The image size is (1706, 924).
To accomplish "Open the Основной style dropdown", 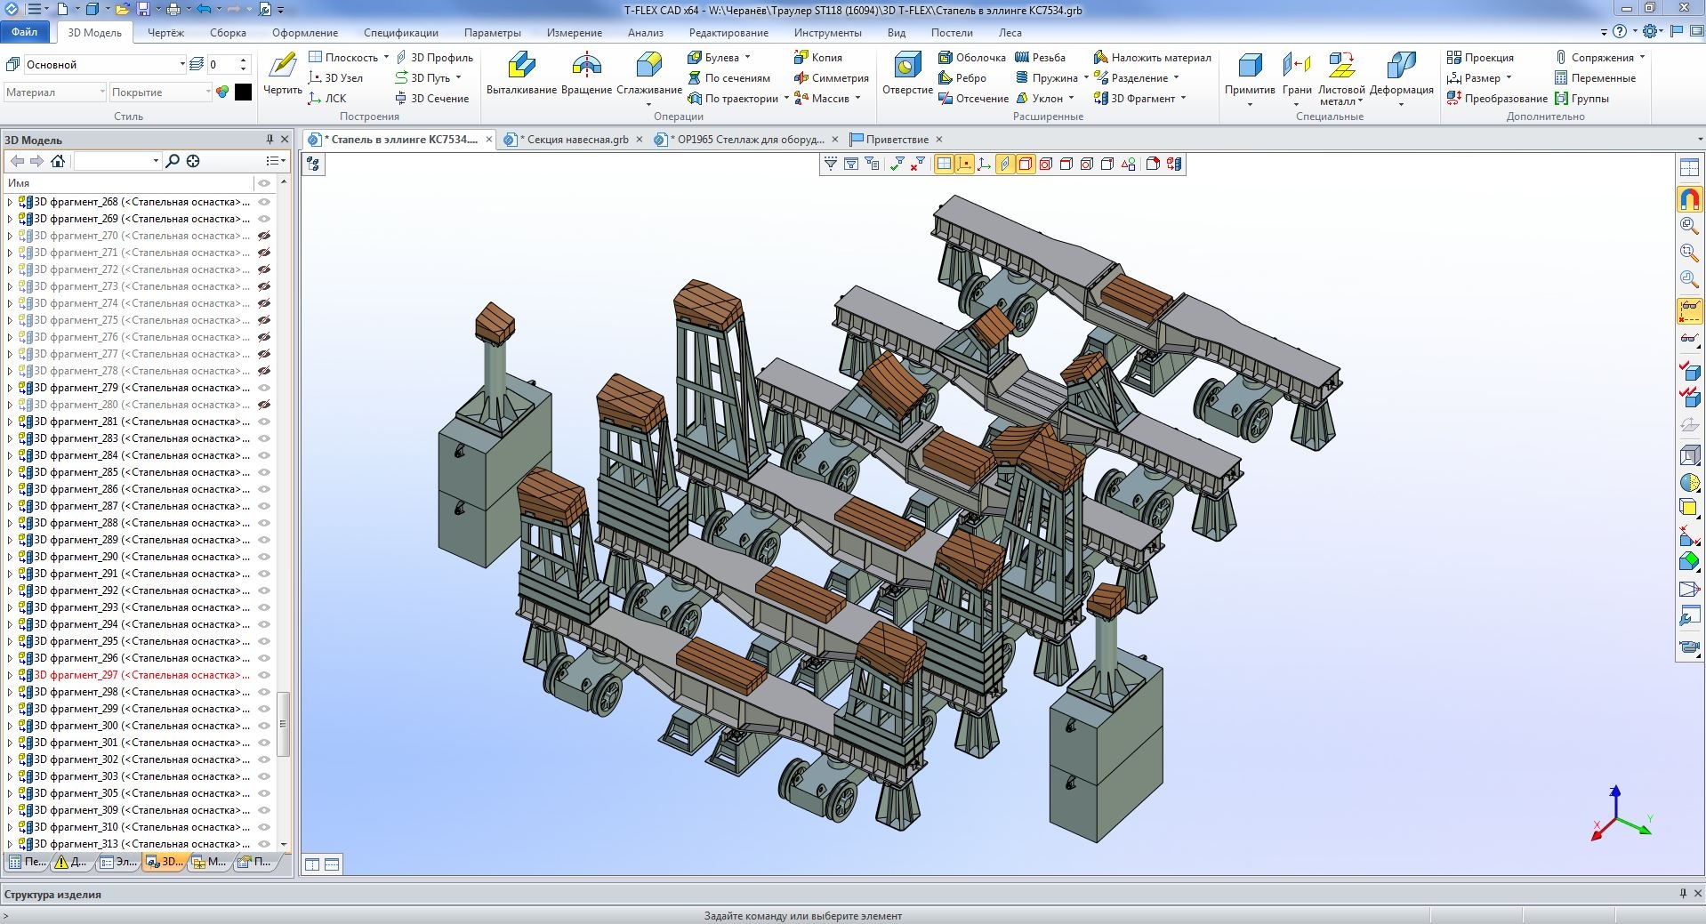I will click(x=182, y=64).
